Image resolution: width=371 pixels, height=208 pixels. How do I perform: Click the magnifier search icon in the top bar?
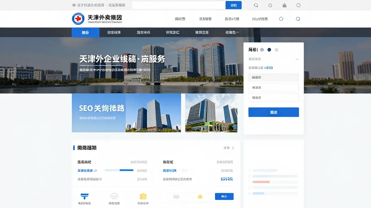click(x=256, y=5)
